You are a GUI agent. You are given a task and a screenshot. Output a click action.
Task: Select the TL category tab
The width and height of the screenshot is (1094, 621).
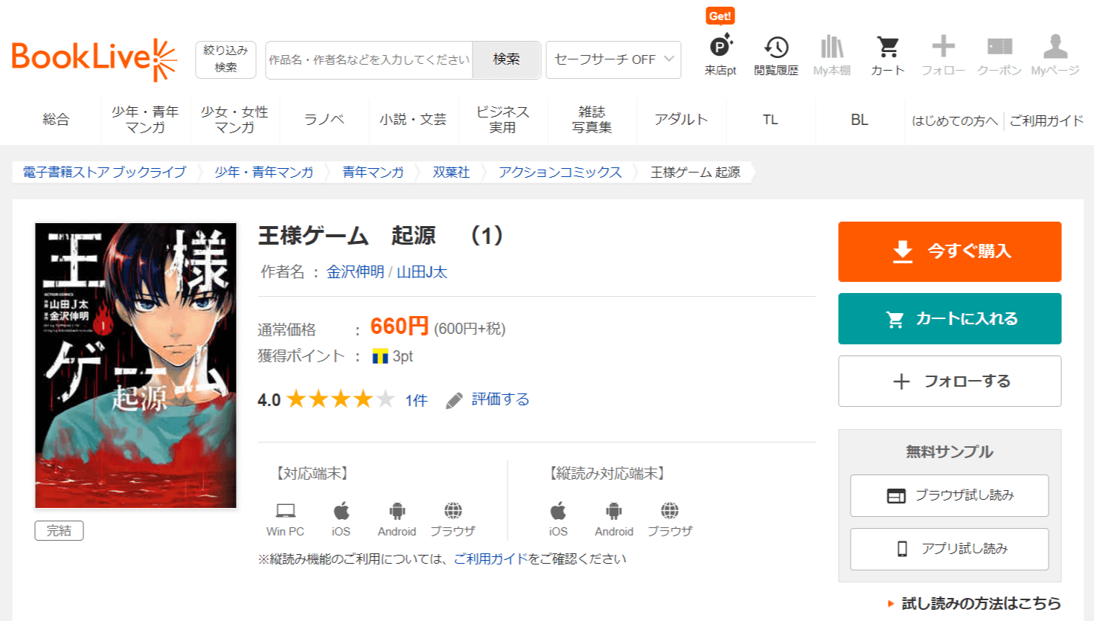coord(770,120)
